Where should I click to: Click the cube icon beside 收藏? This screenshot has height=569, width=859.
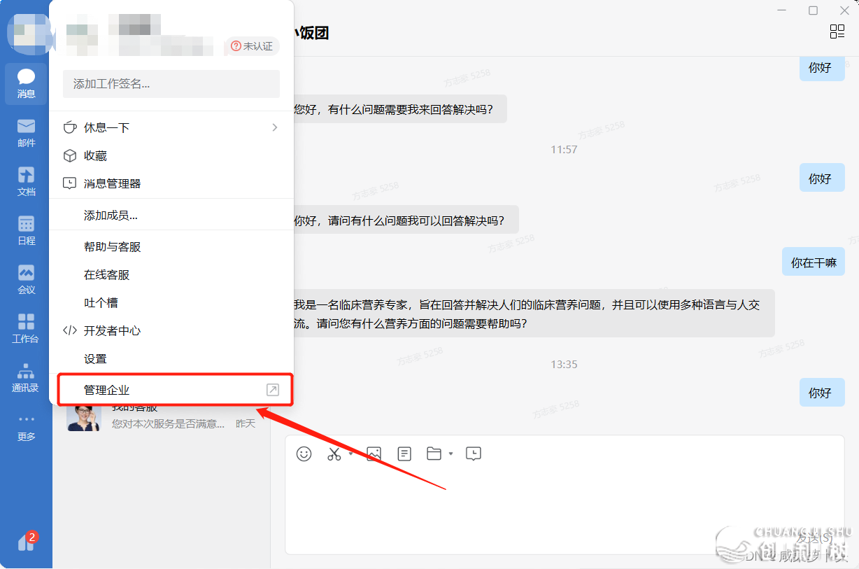[x=70, y=155]
